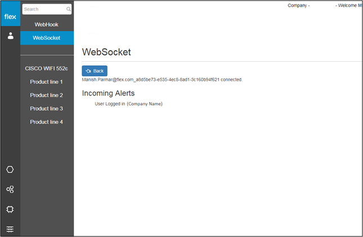Open CISCO WIFI 552c entry
Viewport: 363px width, 237px height.
[x=46, y=69]
